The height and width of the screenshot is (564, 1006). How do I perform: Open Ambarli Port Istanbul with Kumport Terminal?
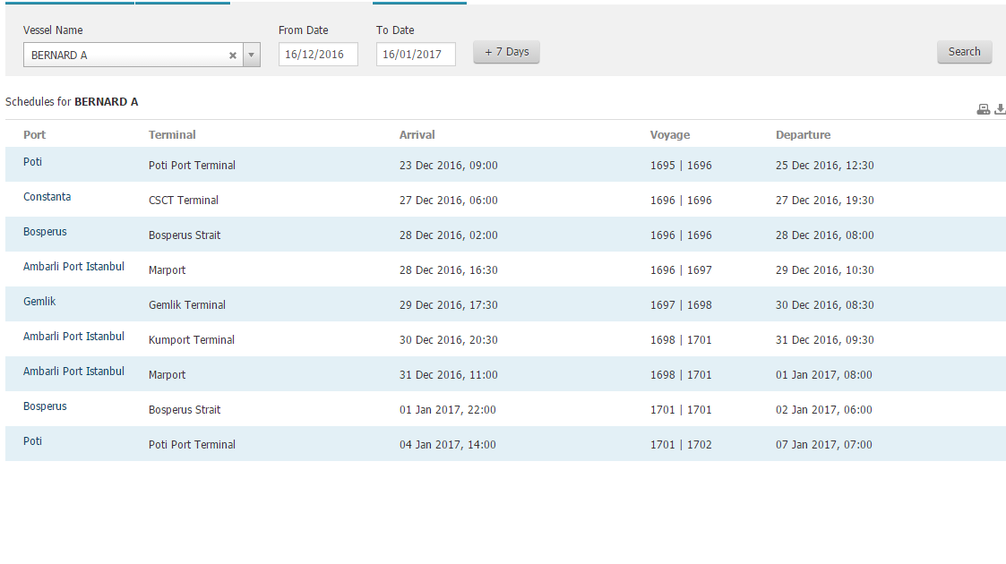[x=73, y=337]
